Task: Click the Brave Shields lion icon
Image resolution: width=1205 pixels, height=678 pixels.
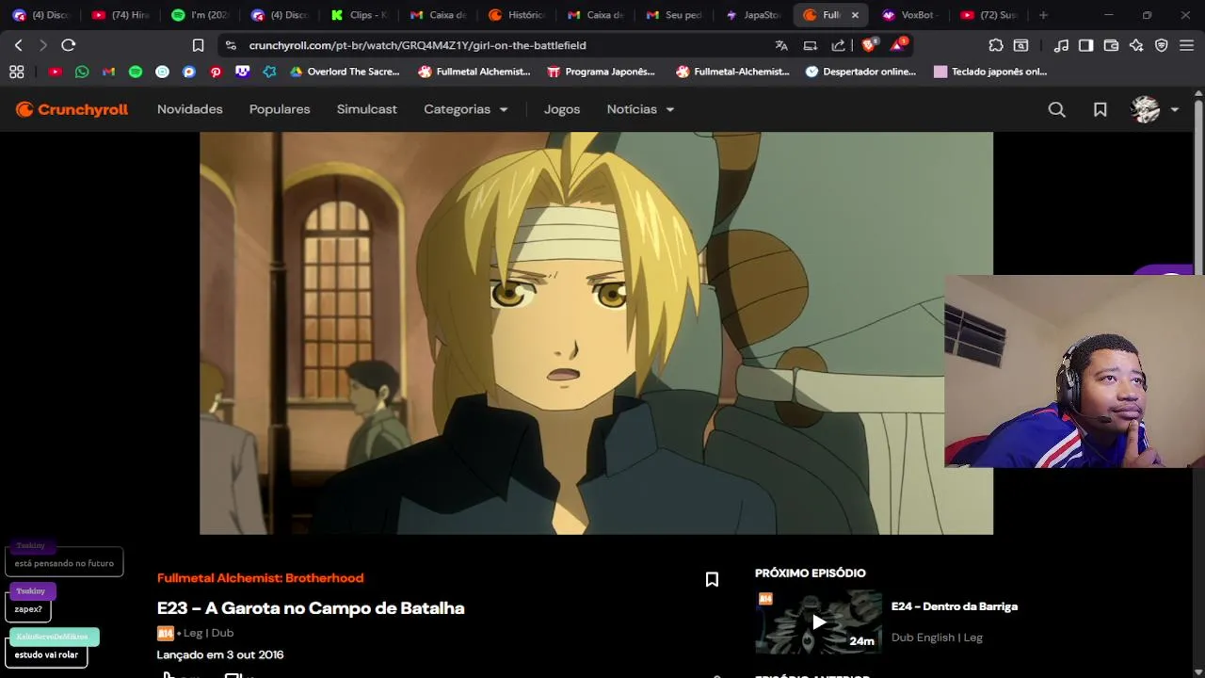Action: [868, 45]
